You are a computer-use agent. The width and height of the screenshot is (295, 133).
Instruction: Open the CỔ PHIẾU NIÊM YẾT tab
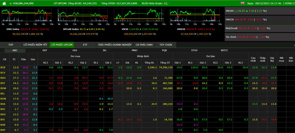point(35,45)
